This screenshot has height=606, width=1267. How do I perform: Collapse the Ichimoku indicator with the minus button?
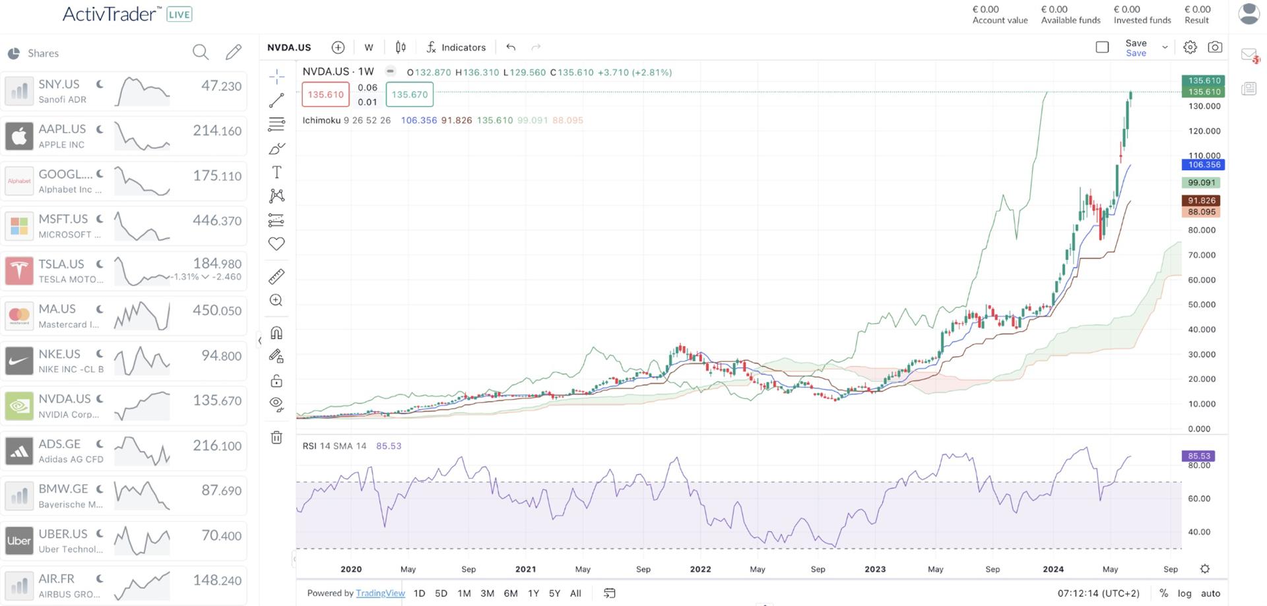coord(390,71)
